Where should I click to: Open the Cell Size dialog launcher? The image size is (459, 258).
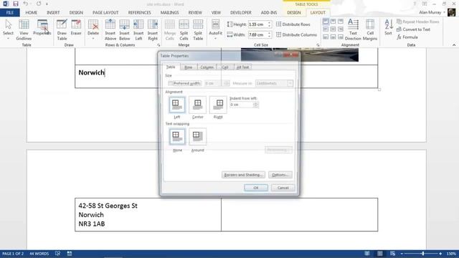(318, 45)
